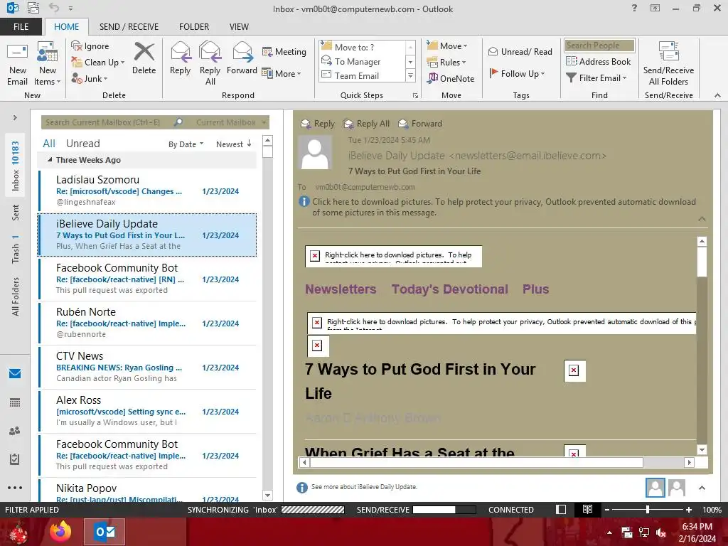Show first contact photo in people pane
The width and height of the screenshot is (728, 546).
[655, 488]
